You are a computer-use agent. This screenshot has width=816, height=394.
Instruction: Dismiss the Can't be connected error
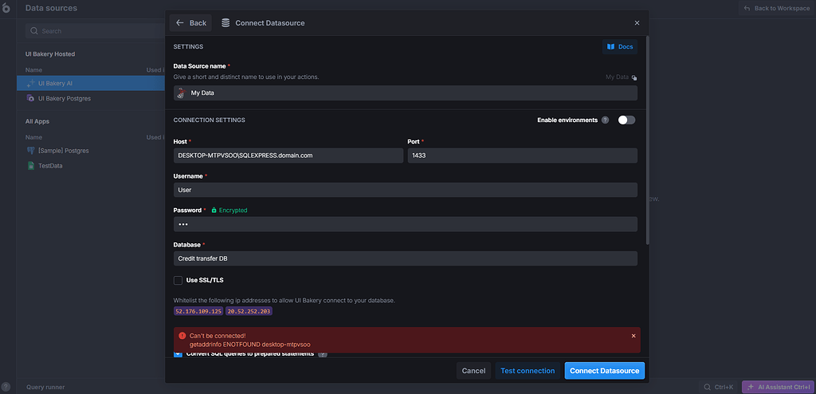634,336
